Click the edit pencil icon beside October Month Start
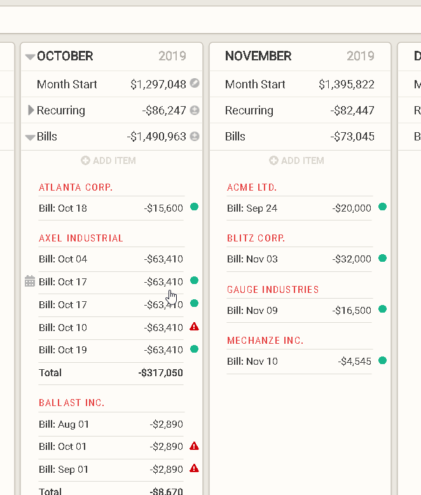 (195, 84)
